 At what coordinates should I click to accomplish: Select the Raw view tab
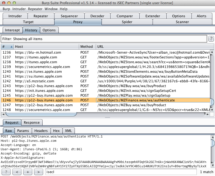[9, 131]
